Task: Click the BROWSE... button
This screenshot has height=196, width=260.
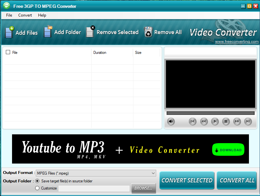Action: coord(144,188)
